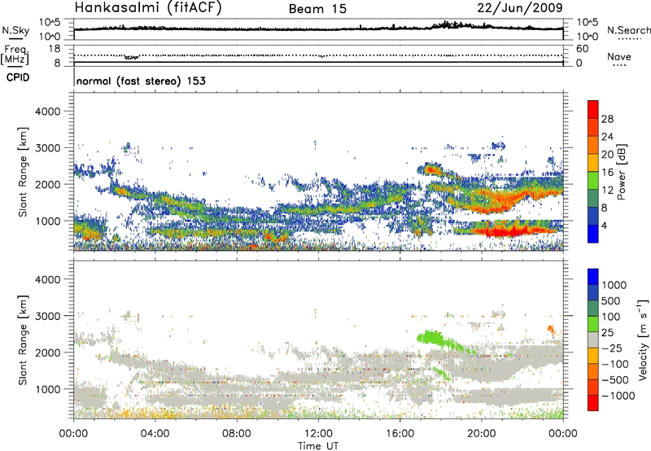Click the '-500' label on Velocity colorbar
The height and width of the screenshot is (451, 651).
click(615, 379)
